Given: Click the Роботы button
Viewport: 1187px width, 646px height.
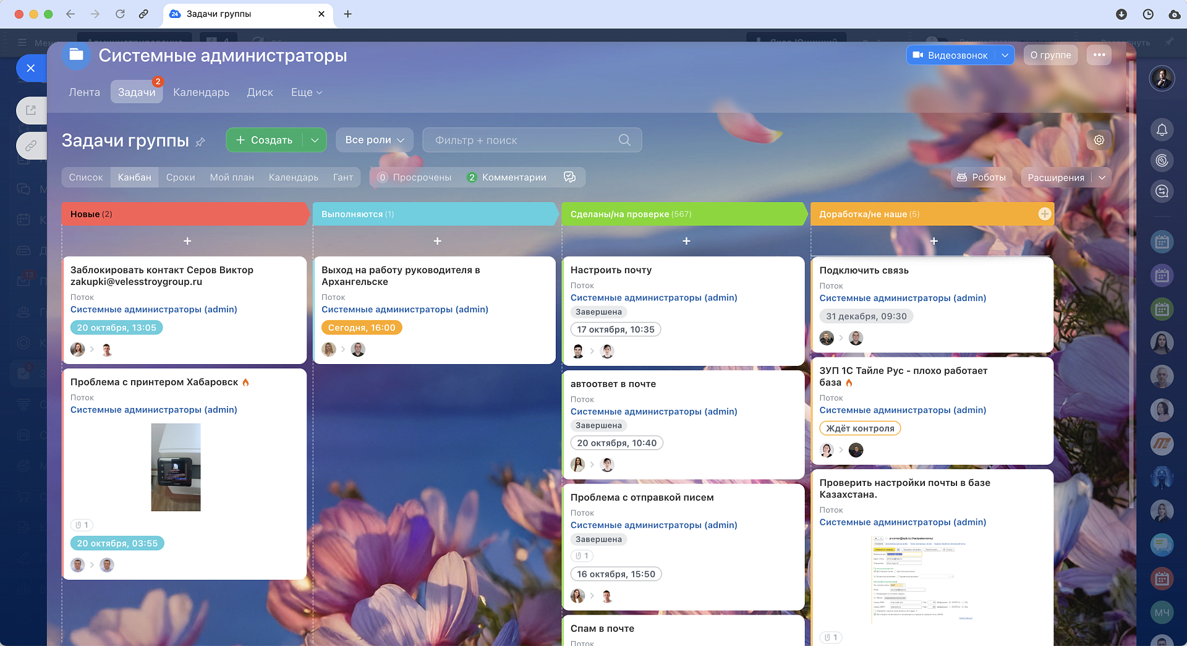Looking at the screenshot, I should 981,177.
